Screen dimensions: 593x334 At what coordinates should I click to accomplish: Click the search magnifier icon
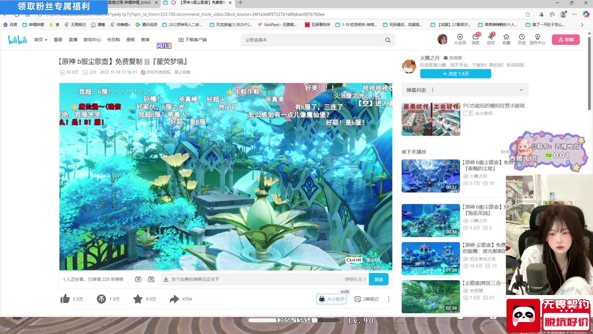point(388,40)
